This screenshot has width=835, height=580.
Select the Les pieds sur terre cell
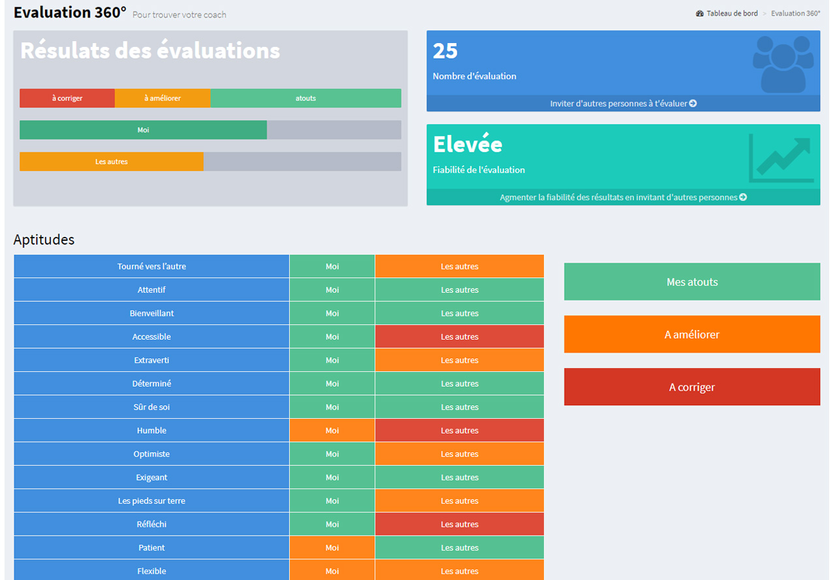[151, 501]
